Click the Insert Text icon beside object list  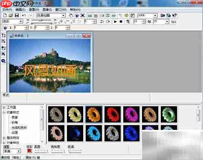(71, 15)
